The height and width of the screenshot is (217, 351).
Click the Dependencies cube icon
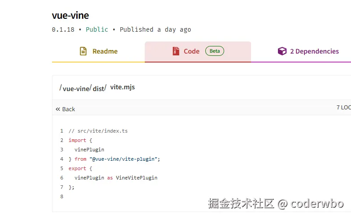[282, 51]
